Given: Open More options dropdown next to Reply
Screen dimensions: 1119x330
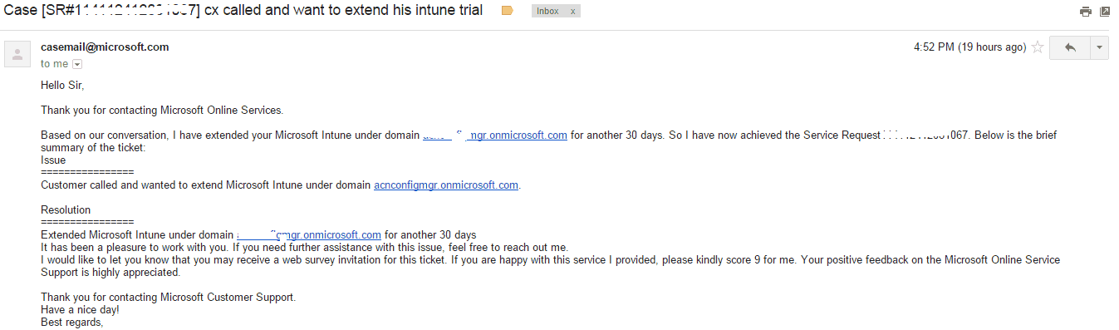Looking at the screenshot, I should tap(1099, 48).
